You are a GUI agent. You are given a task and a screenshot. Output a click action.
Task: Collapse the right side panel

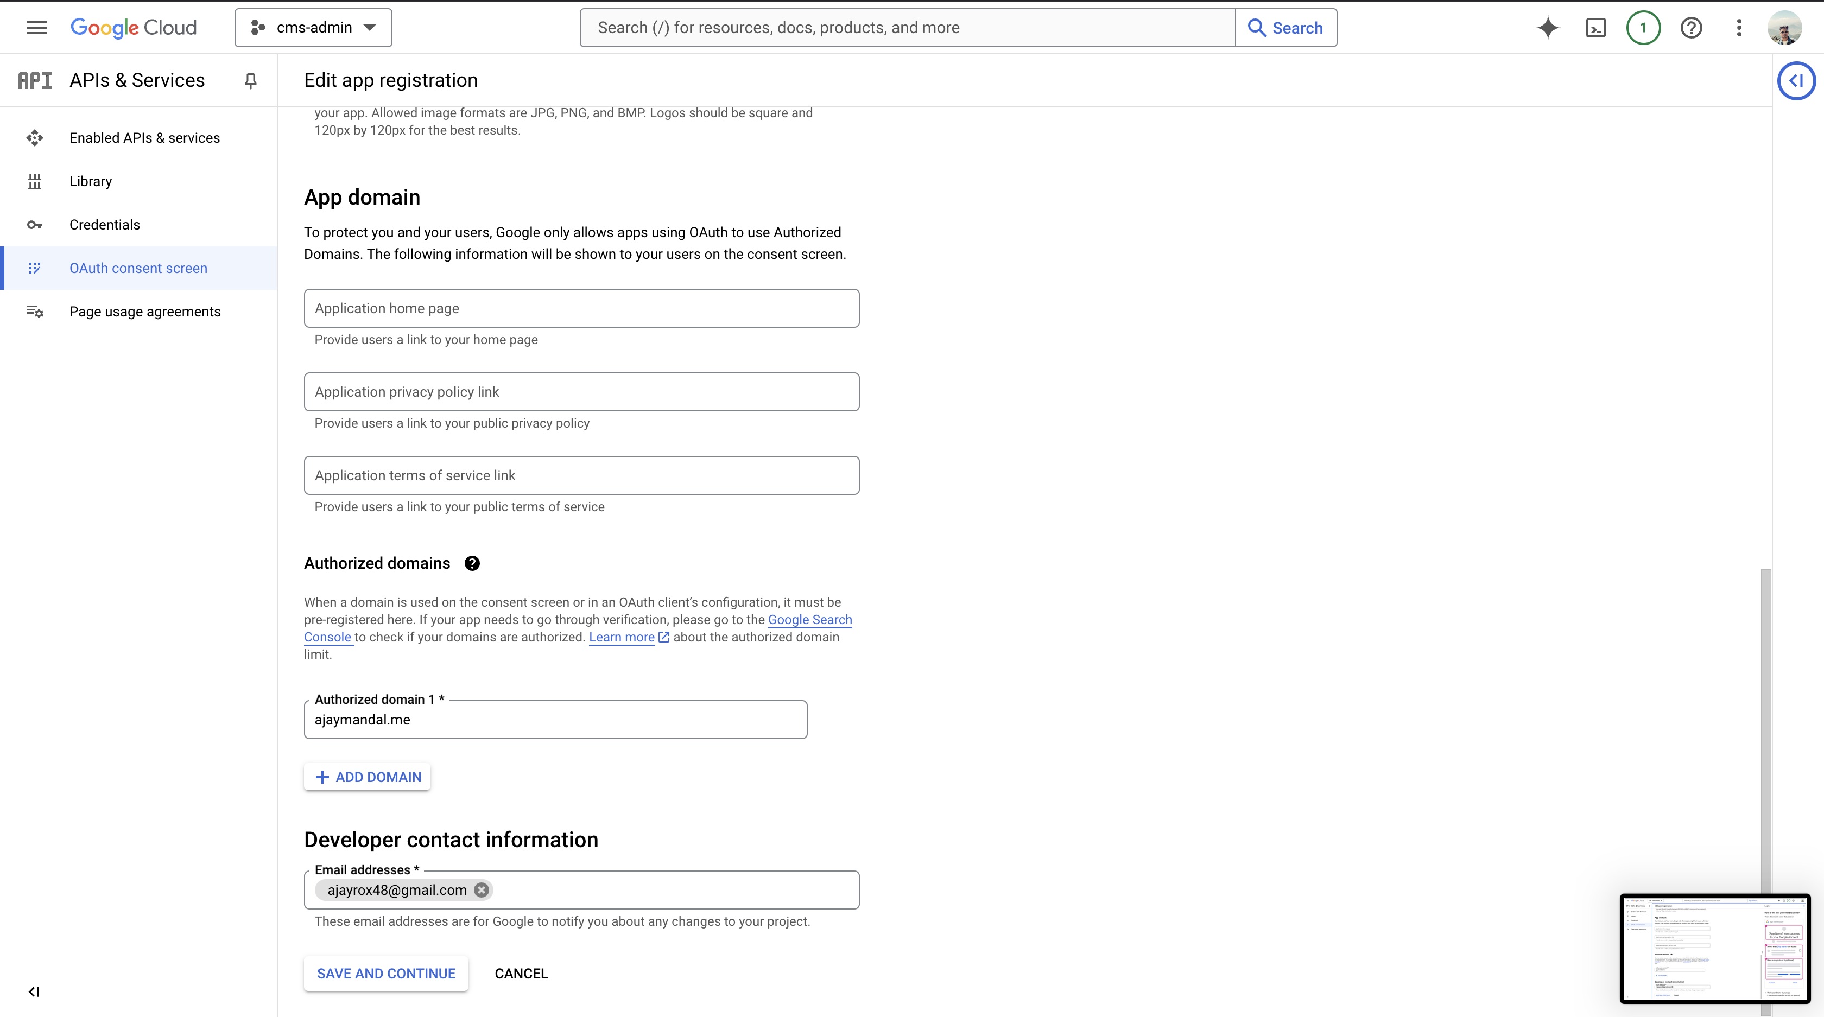click(x=1796, y=80)
